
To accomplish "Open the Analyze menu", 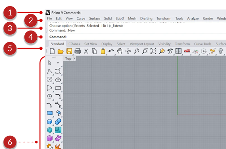I will point(193,18).
